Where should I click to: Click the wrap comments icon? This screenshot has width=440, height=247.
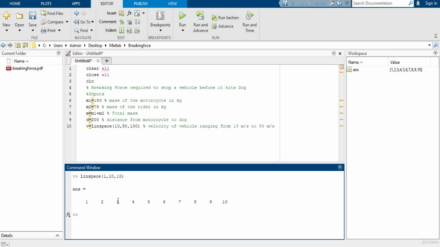[137, 22]
